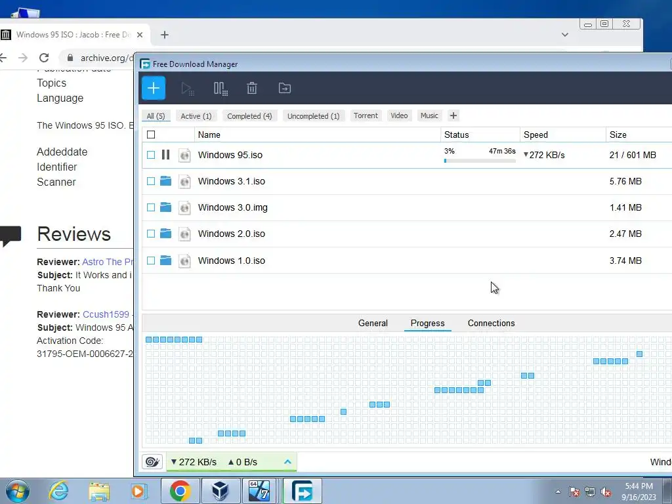Open Chrome tab search dropdown arrow
The image size is (672, 504).
[x=565, y=35]
